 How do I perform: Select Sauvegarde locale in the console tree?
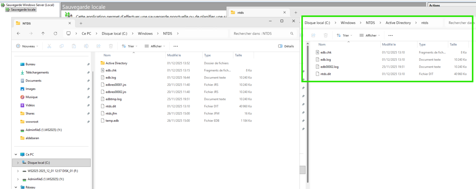coord(23,9)
